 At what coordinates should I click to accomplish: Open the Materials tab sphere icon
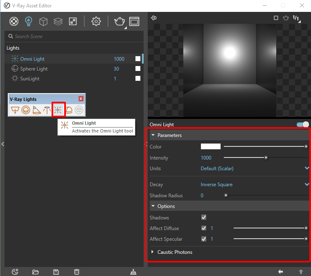click(14, 21)
